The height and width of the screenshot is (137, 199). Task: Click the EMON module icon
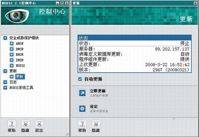[x=12, y=54]
